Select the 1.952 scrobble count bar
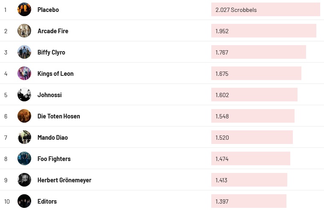This screenshot has height=210, width=324. (263, 31)
